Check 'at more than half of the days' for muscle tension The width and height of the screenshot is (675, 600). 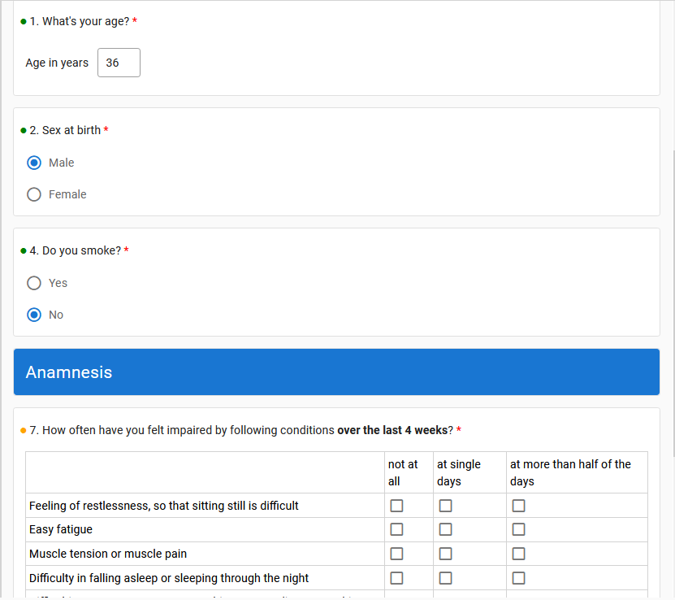518,554
